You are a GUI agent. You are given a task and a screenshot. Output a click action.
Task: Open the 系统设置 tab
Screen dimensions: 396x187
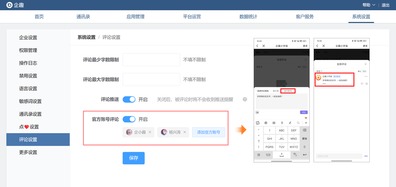[361, 17]
